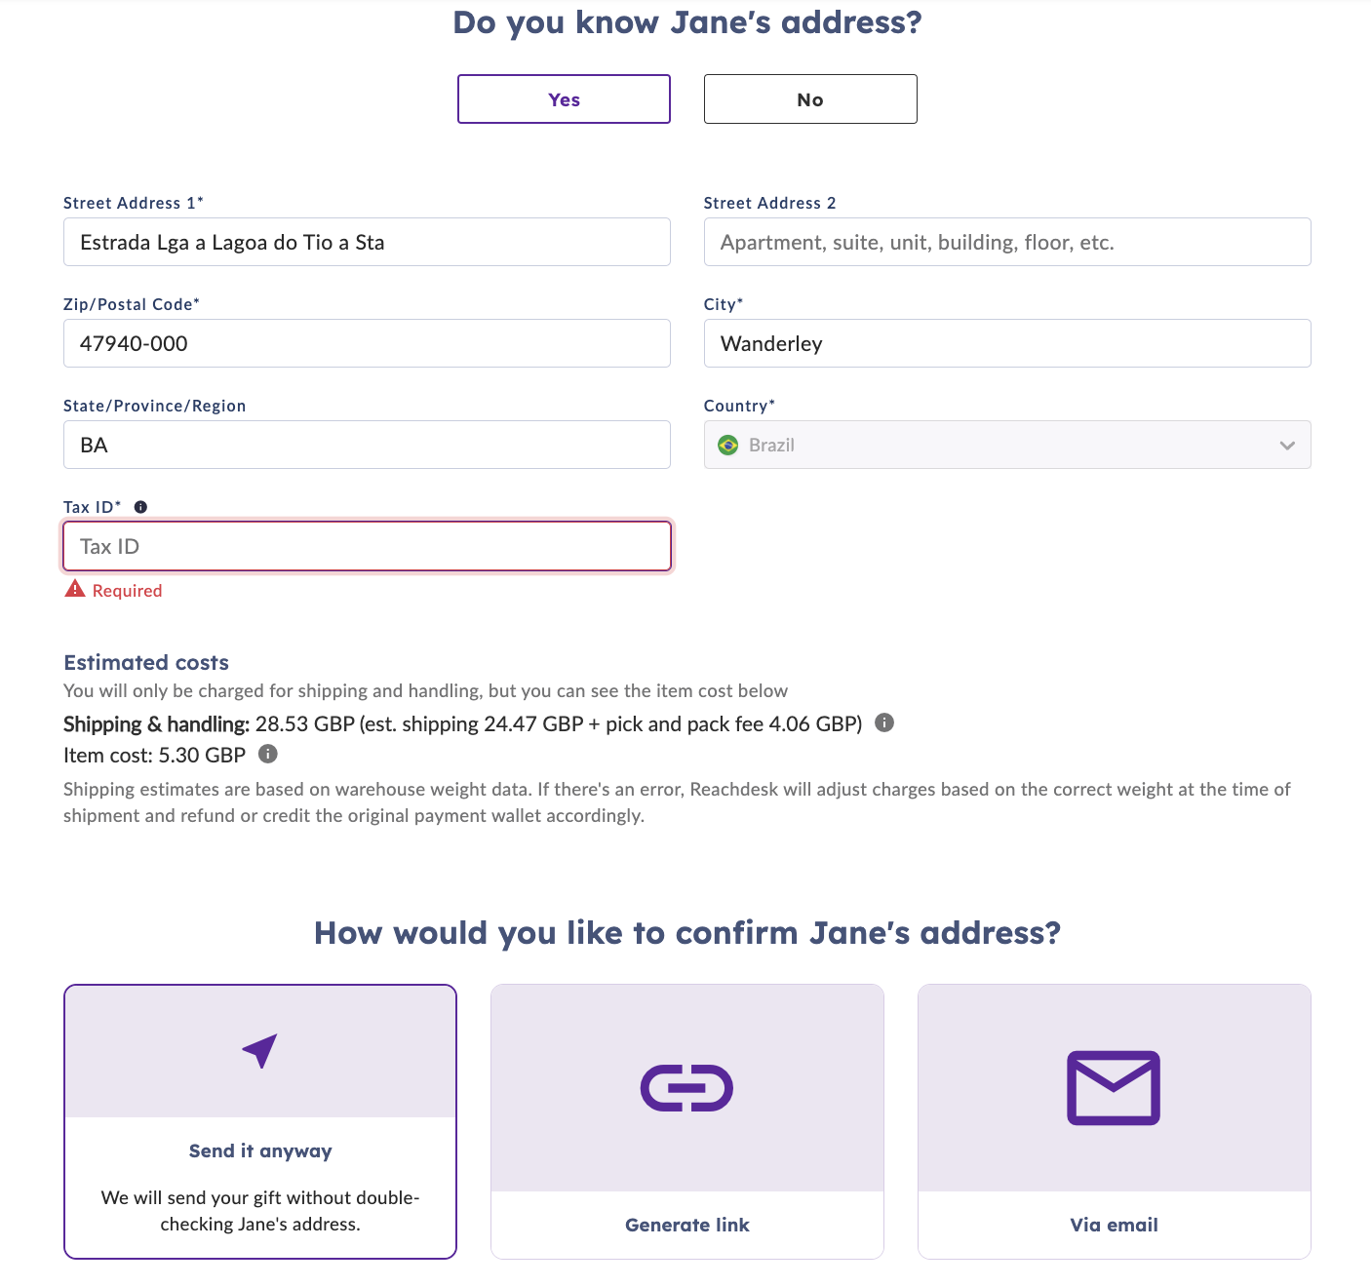
Task: Click the Estimated costs heading
Action: click(x=146, y=663)
